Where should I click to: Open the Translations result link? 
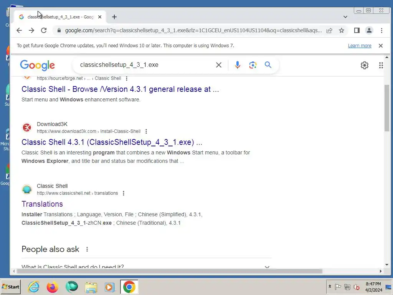pos(42,204)
